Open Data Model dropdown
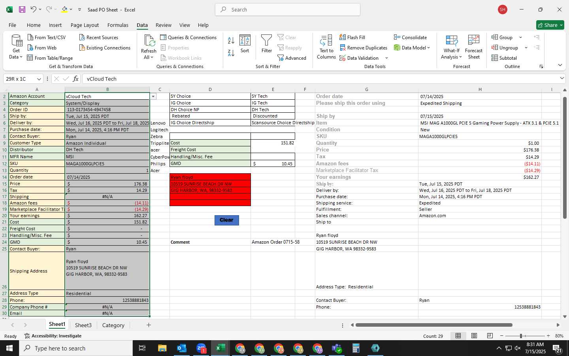The image size is (569, 356). coord(429,48)
